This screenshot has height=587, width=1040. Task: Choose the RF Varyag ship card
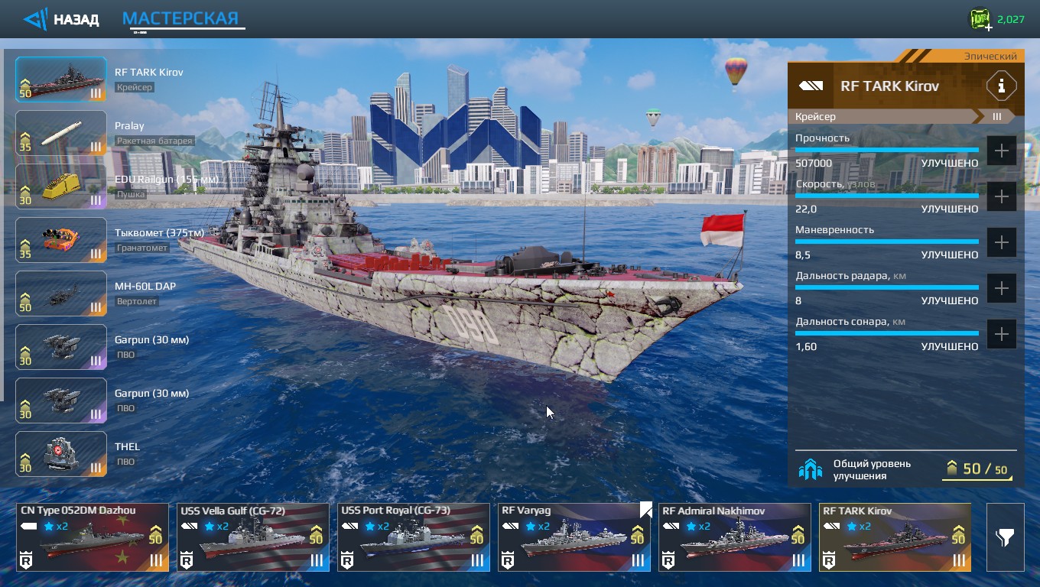574,537
